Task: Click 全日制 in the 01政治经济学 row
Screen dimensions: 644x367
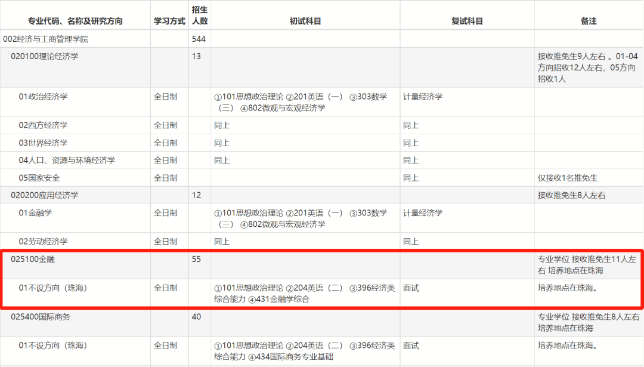Action: 166,97
